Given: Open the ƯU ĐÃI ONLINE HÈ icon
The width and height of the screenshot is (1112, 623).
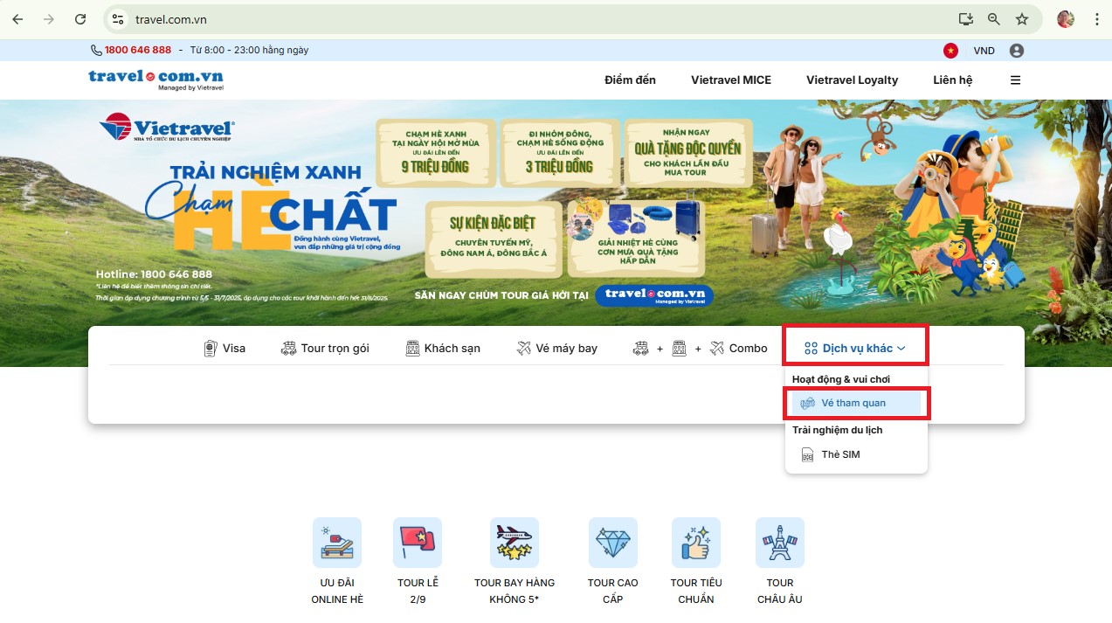Looking at the screenshot, I should point(337,542).
